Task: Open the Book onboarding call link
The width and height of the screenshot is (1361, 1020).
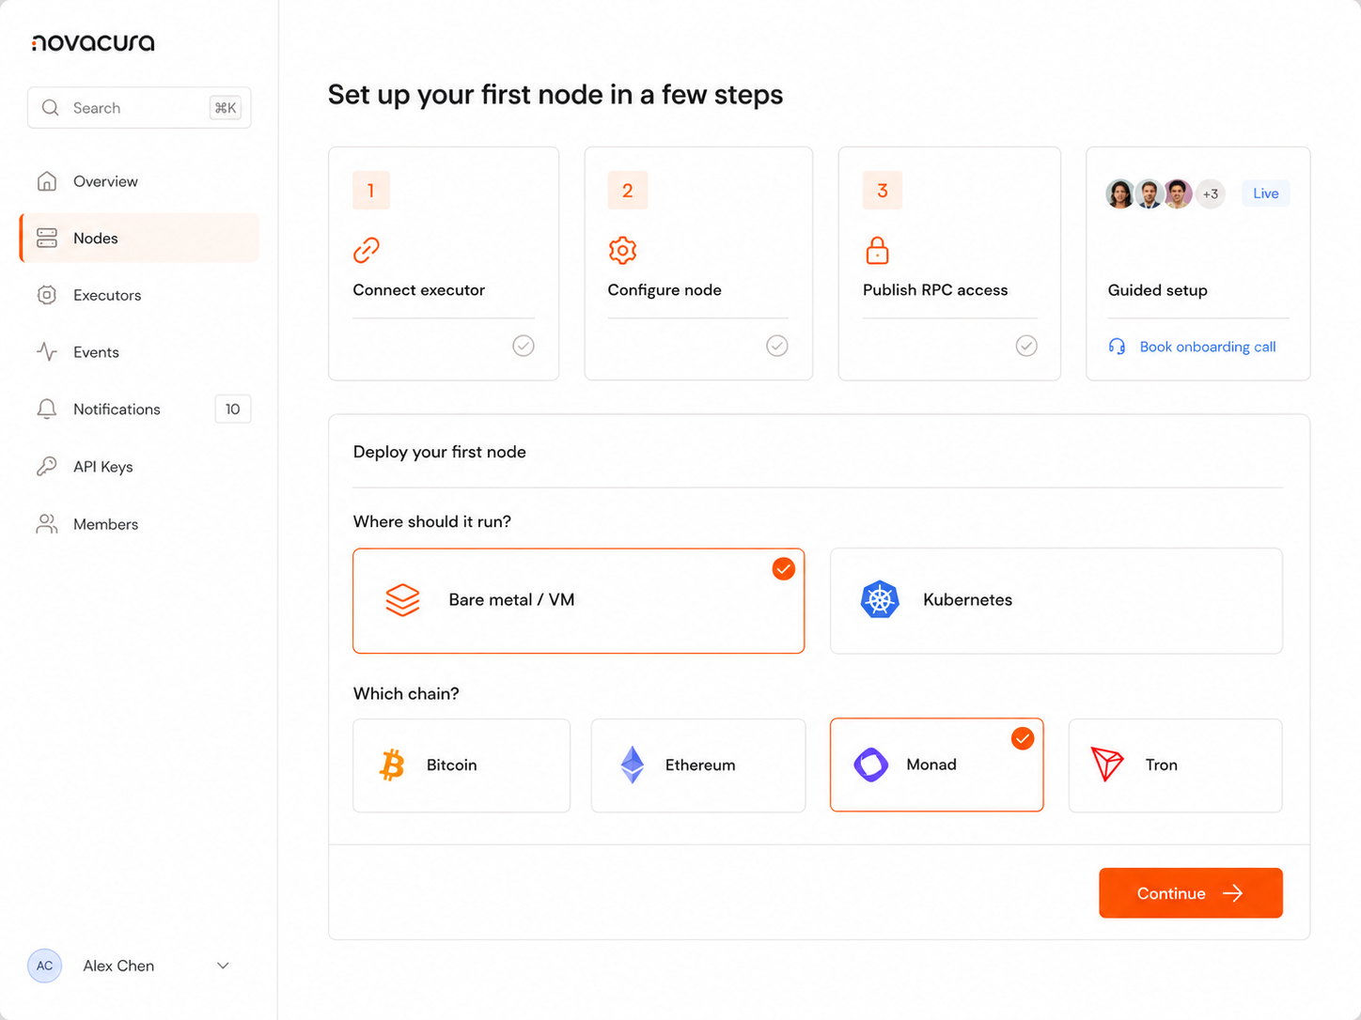Action: 1208,347
